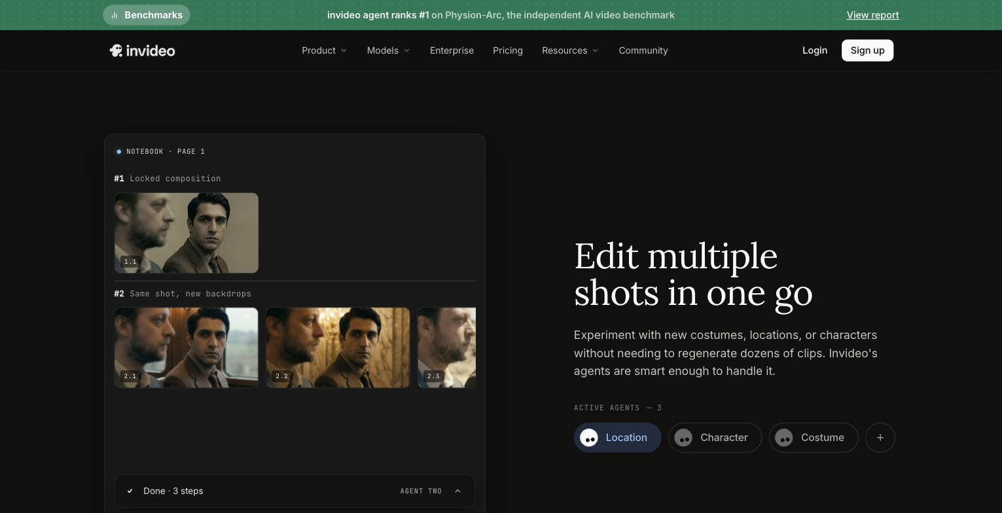
Task: Click the Sign up button
Action: click(867, 50)
